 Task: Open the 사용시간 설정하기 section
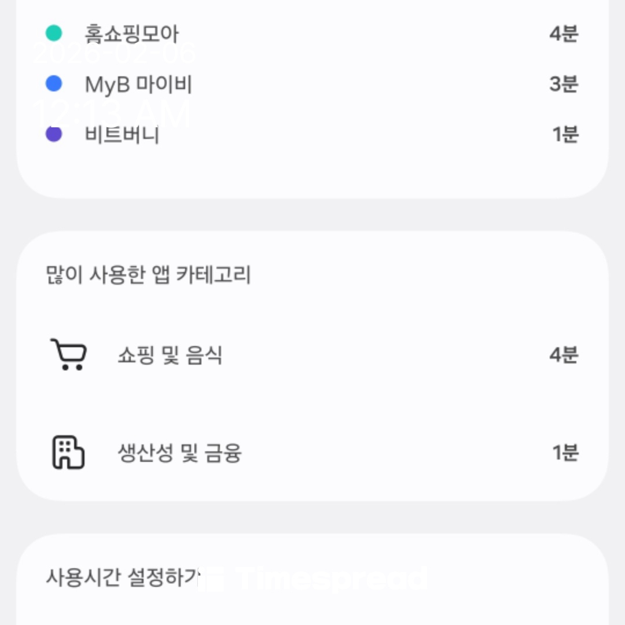click(123, 577)
